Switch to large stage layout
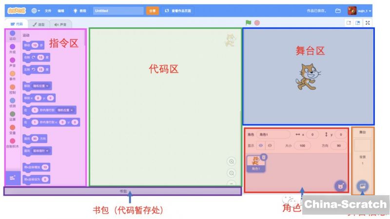The height and width of the screenshot is (219, 390). coord(357,23)
